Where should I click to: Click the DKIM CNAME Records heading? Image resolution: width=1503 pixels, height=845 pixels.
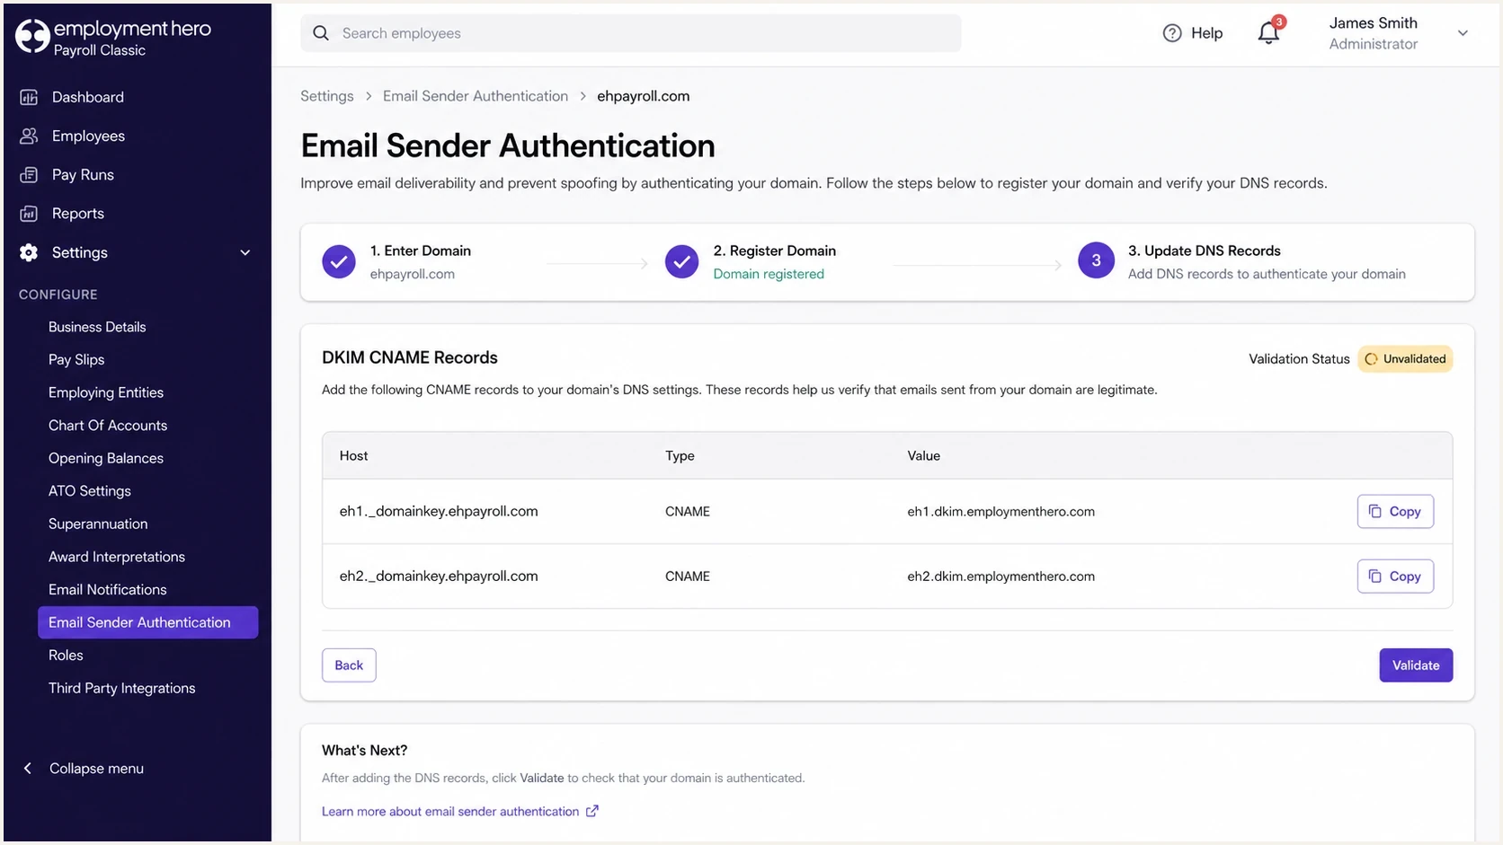410,357
